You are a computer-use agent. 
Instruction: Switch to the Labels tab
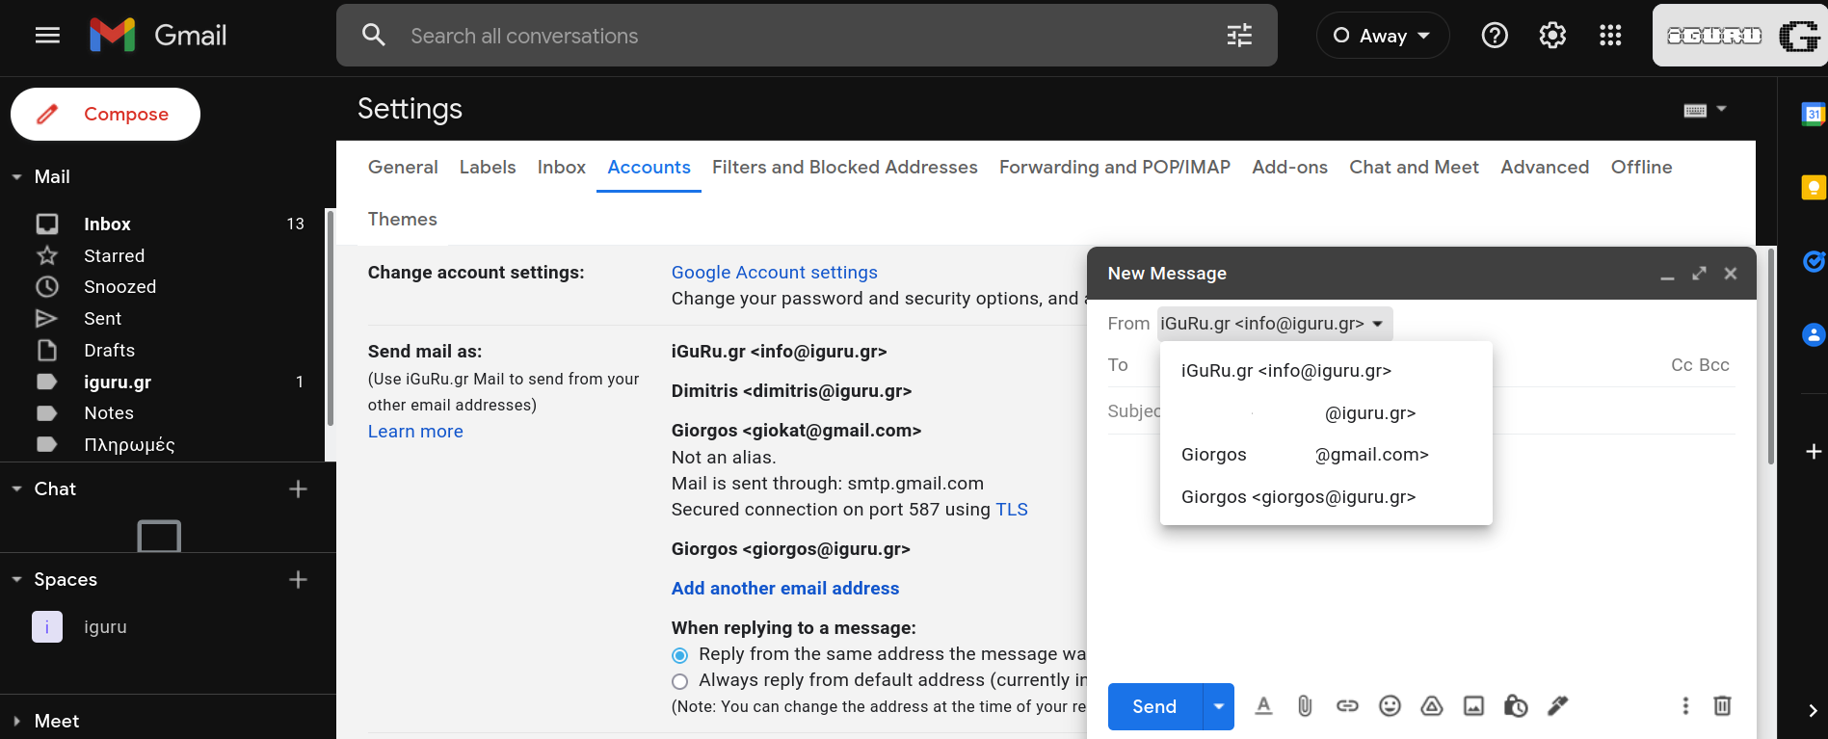[488, 167]
